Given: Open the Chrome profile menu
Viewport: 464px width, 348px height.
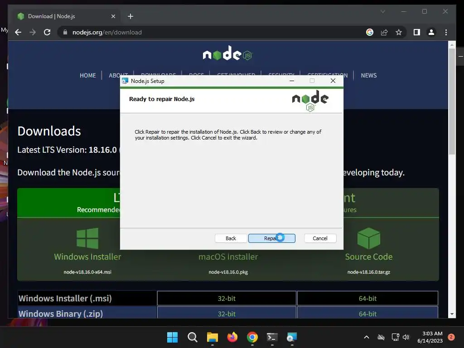Looking at the screenshot, I should click(x=431, y=32).
